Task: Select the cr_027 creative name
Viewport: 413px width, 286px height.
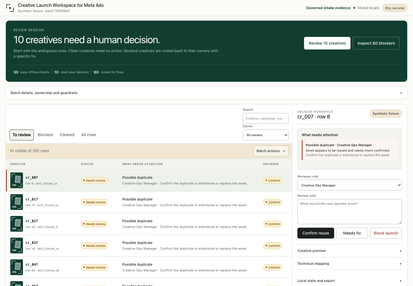Action: click(x=32, y=221)
